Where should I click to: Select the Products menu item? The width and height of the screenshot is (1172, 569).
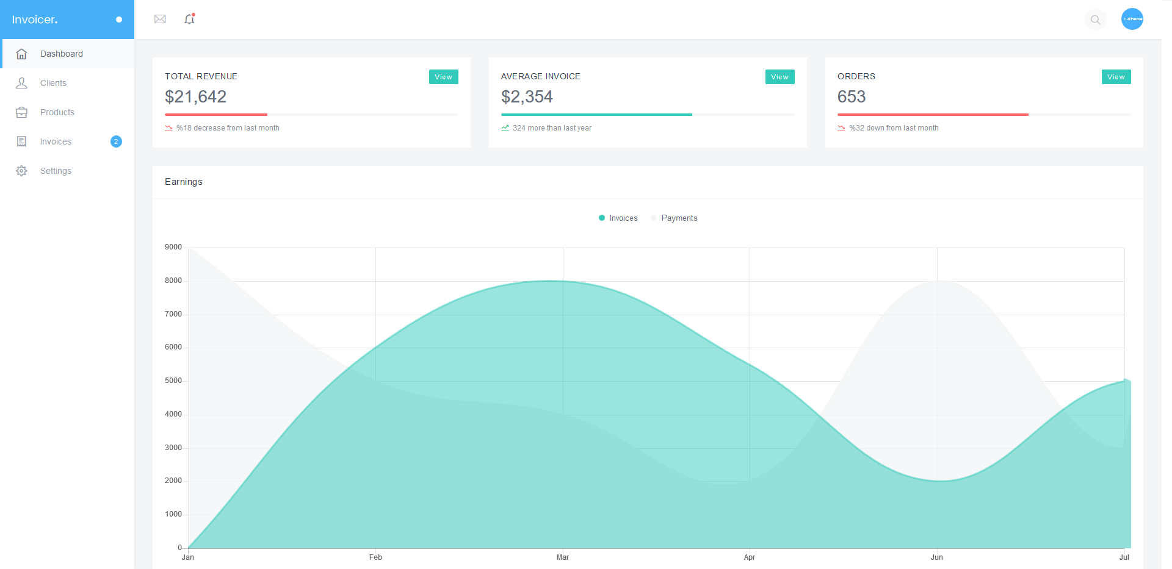[57, 112]
